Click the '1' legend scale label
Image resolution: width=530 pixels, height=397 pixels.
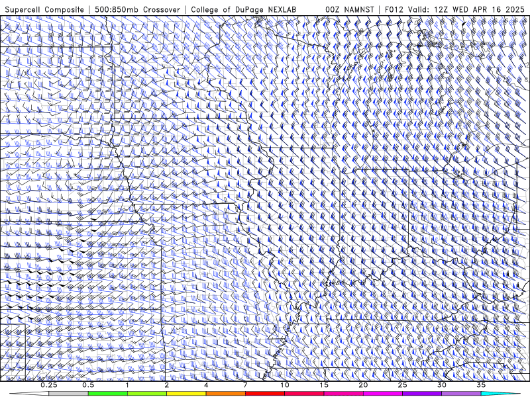(127, 385)
